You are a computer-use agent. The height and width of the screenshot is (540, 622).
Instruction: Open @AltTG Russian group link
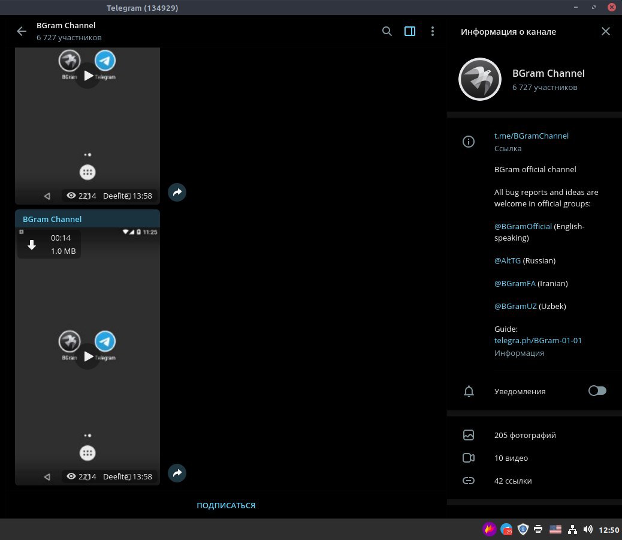pos(508,260)
